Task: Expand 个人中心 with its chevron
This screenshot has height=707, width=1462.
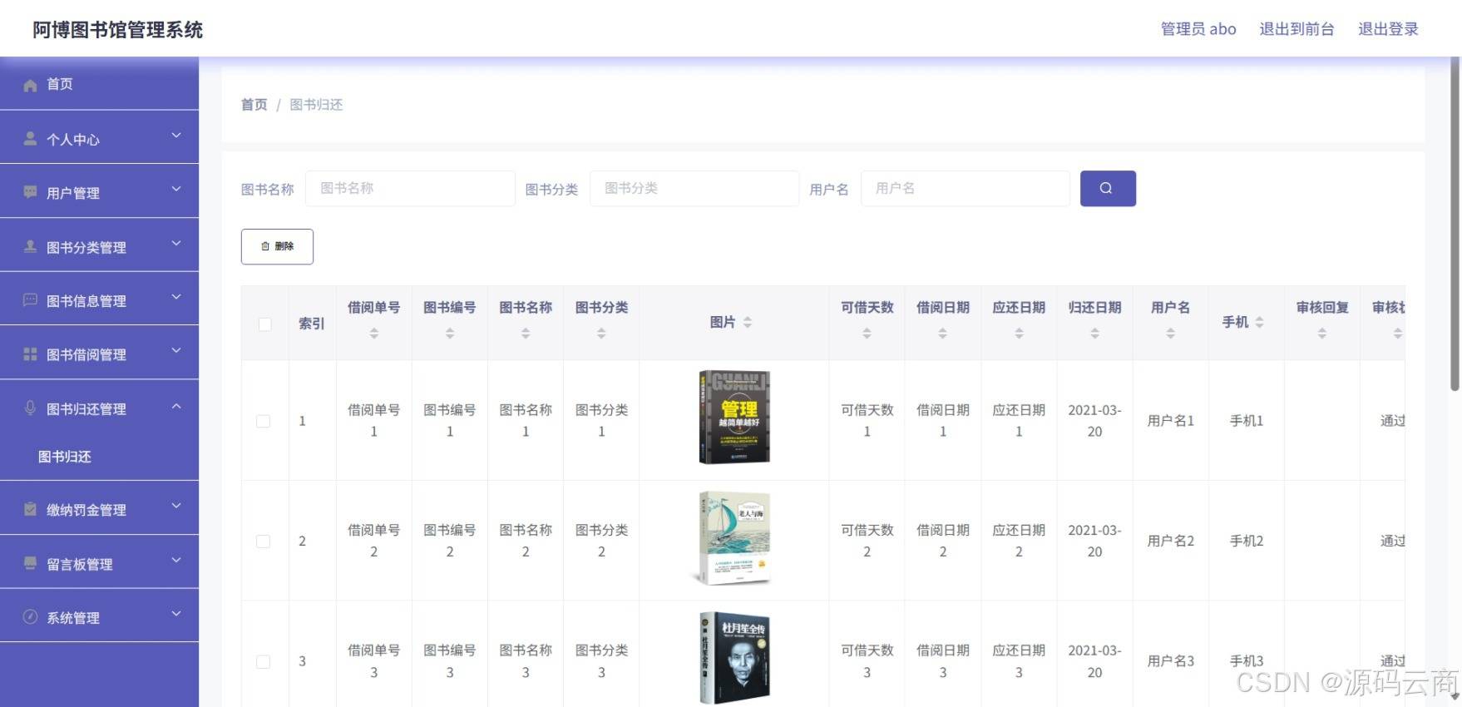Action: click(176, 135)
